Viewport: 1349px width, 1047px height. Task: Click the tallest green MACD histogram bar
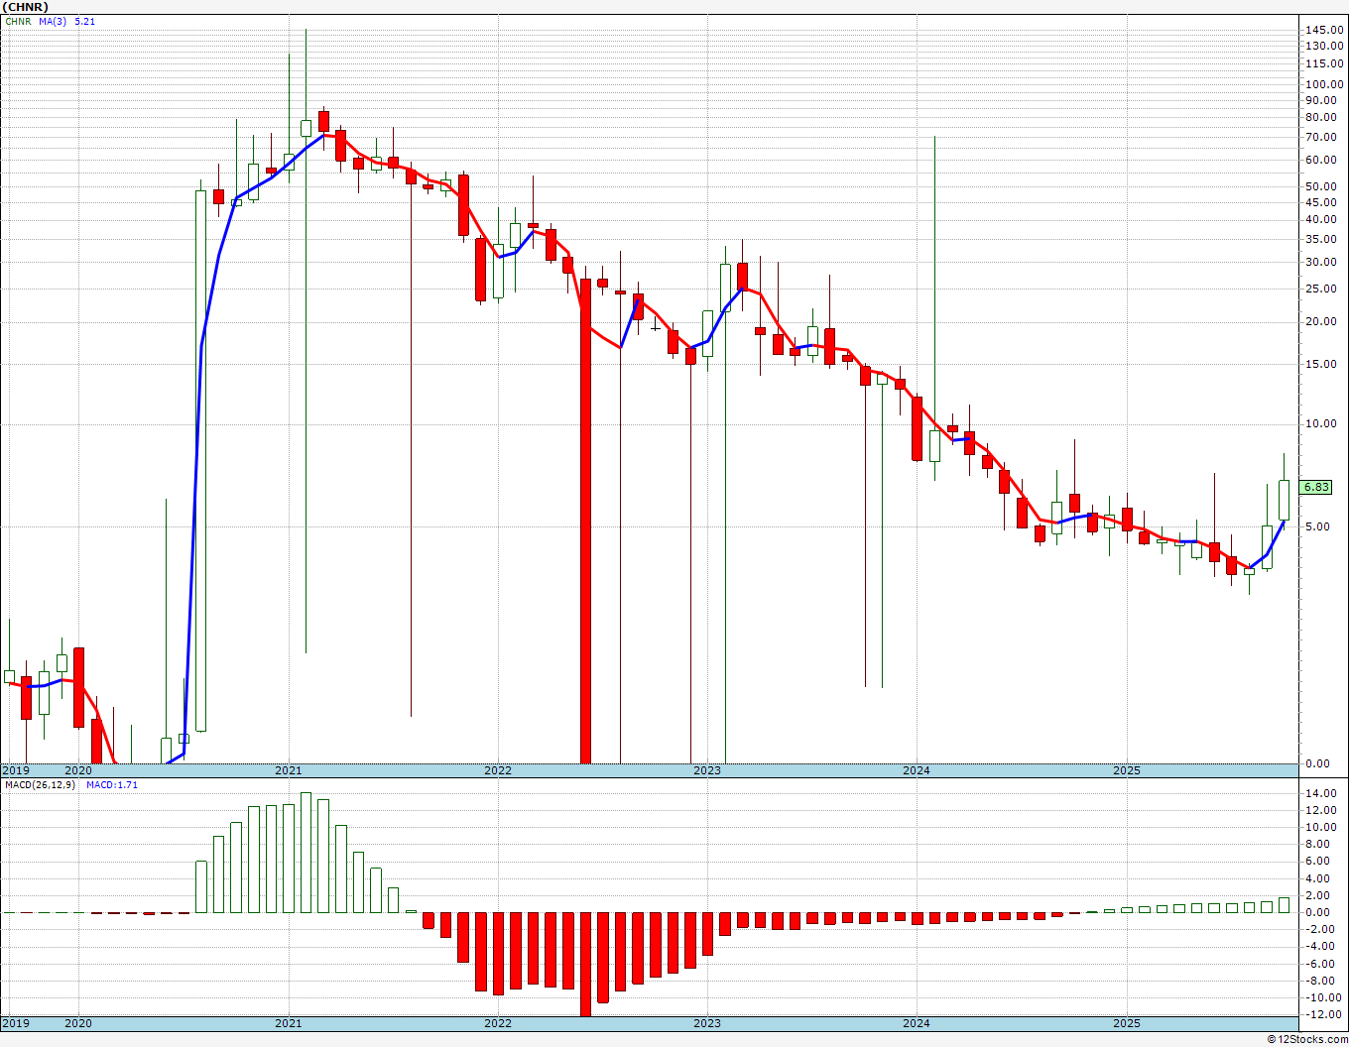(306, 853)
